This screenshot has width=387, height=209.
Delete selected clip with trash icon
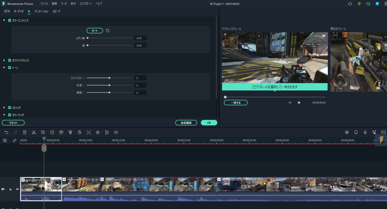(x=25, y=132)
